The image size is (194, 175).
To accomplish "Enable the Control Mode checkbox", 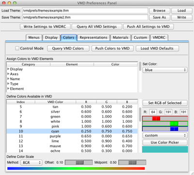I will point(17,48).
